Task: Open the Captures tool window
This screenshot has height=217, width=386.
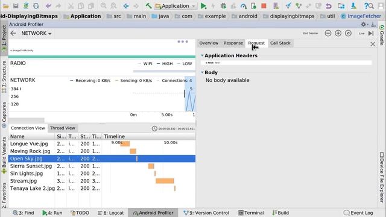Action: [x=4, y=115]
